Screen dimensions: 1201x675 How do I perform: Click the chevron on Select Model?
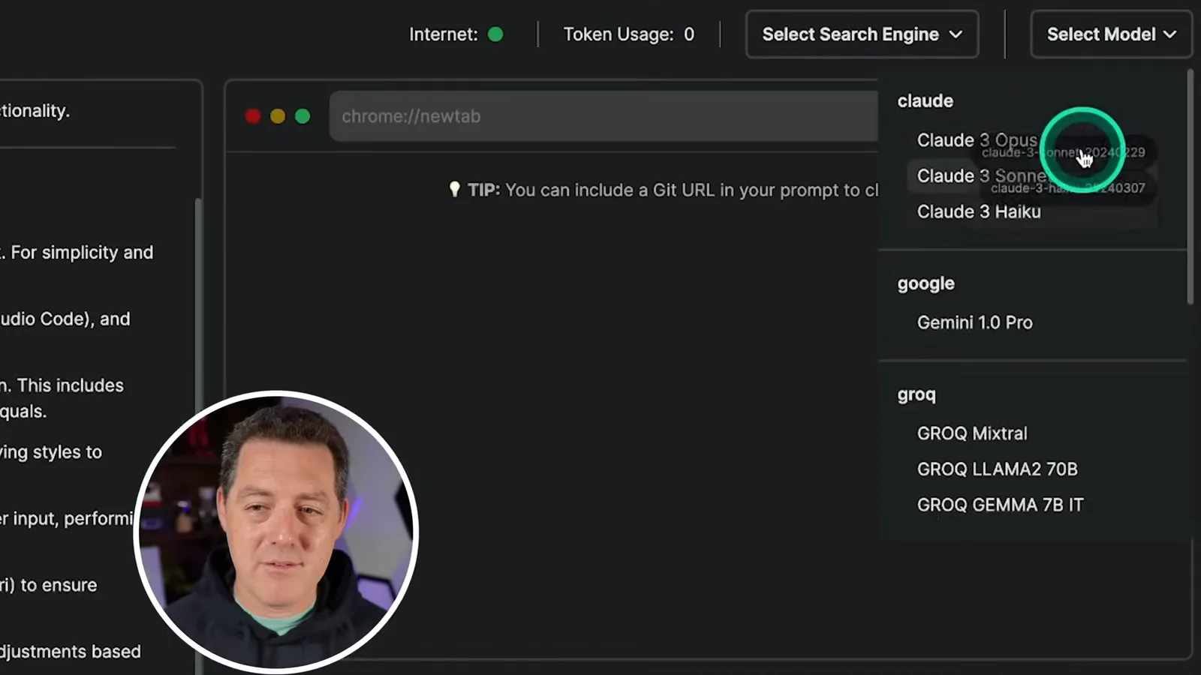(x=1169, y=34)
